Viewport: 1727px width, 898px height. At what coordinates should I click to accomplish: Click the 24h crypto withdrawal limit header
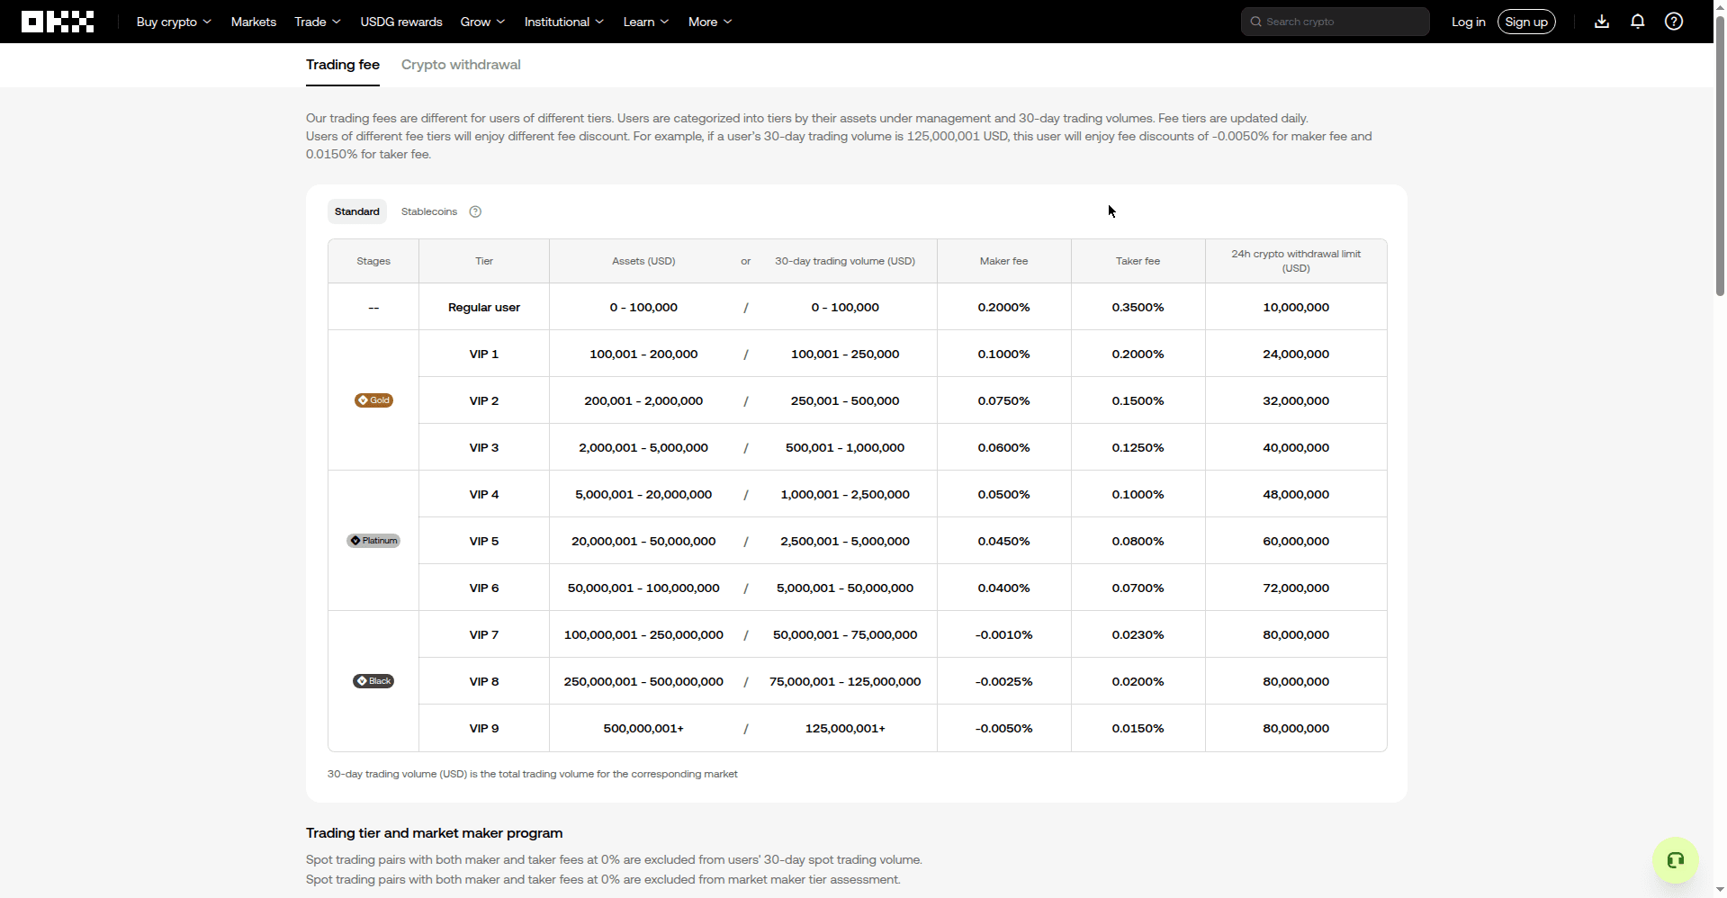click(x=1296, y=261)
